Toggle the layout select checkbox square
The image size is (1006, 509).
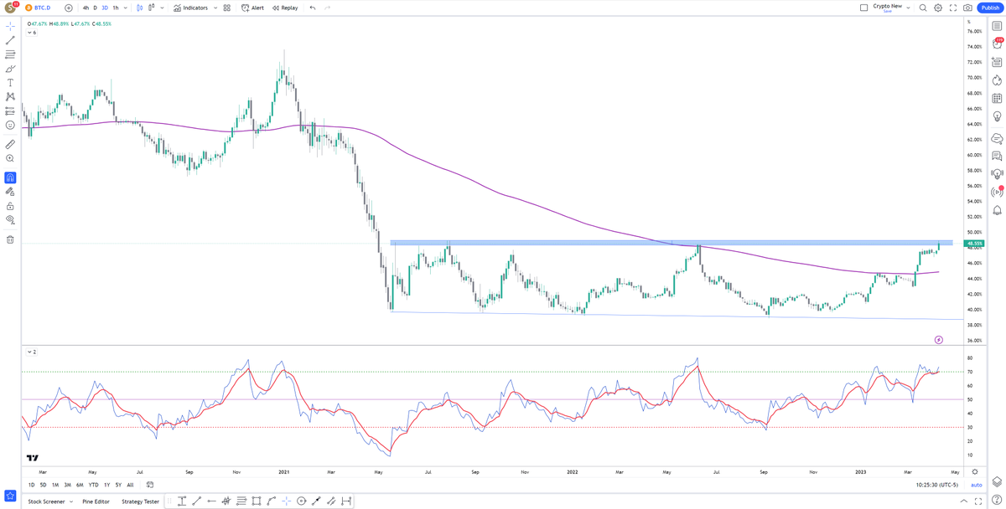[864, 8]
